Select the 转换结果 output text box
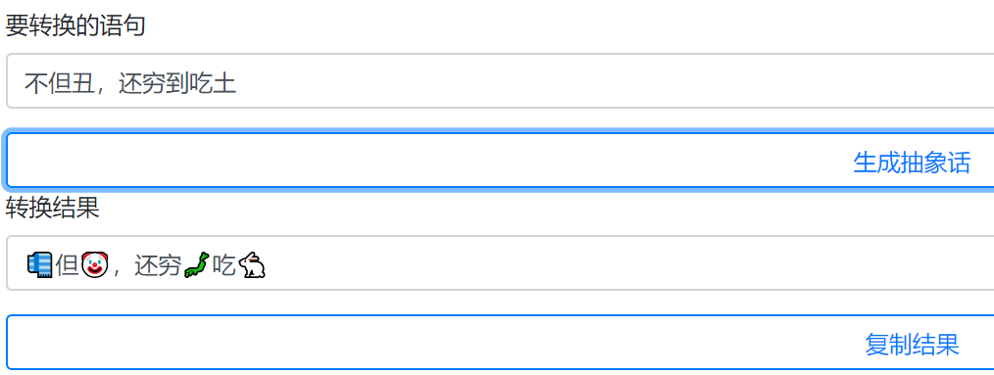The image size is (994, 375). pos(500,262)
